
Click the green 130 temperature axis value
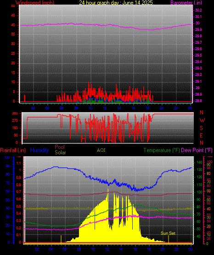(x=199, y=170)
